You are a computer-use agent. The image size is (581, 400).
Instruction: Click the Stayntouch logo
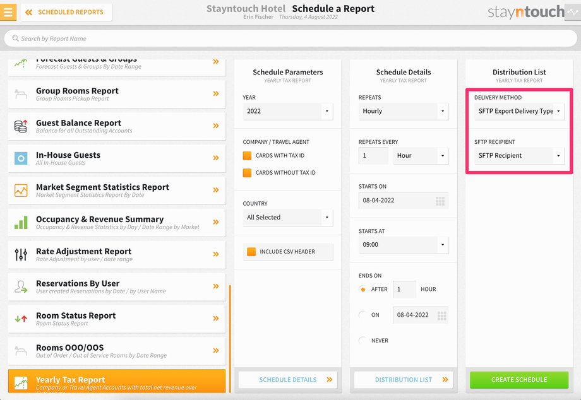[x=526, y=12]
